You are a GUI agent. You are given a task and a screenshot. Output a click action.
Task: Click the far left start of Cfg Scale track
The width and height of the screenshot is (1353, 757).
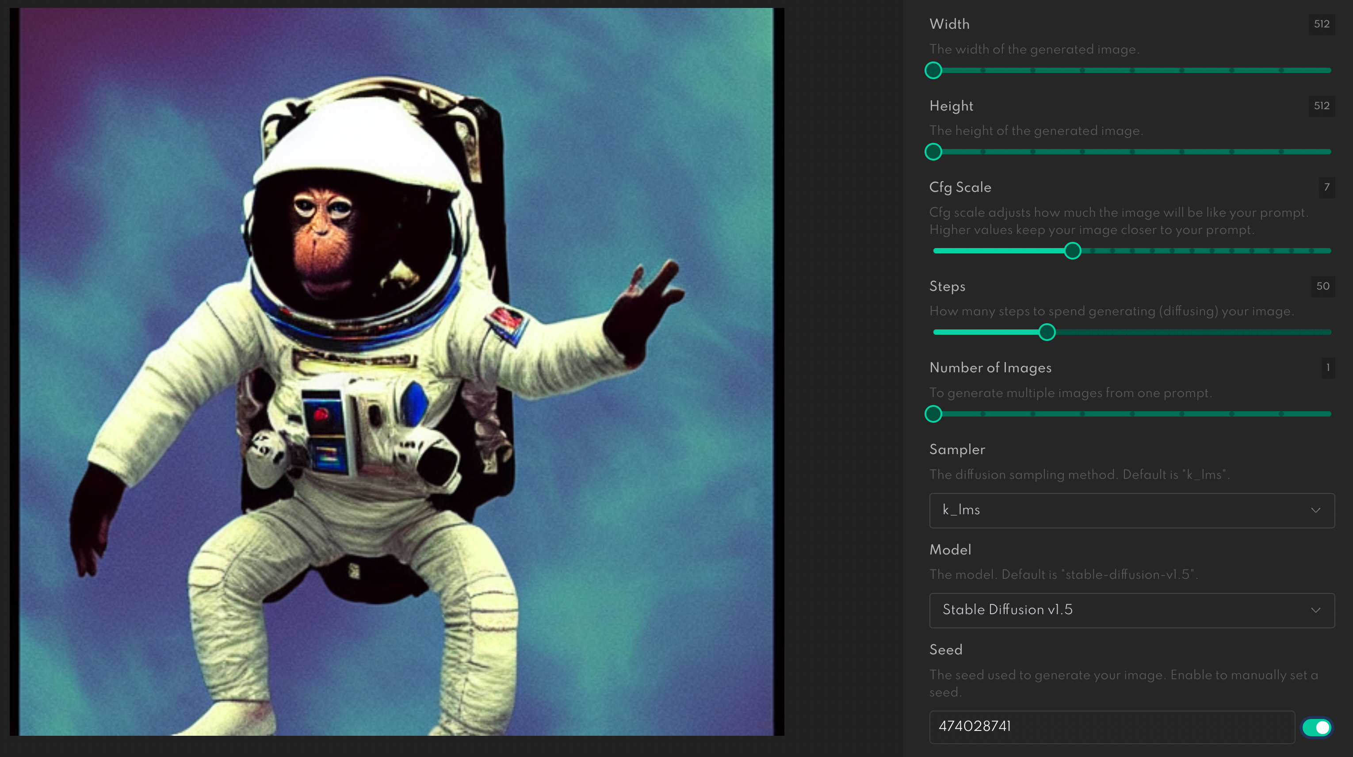(936, 251)
